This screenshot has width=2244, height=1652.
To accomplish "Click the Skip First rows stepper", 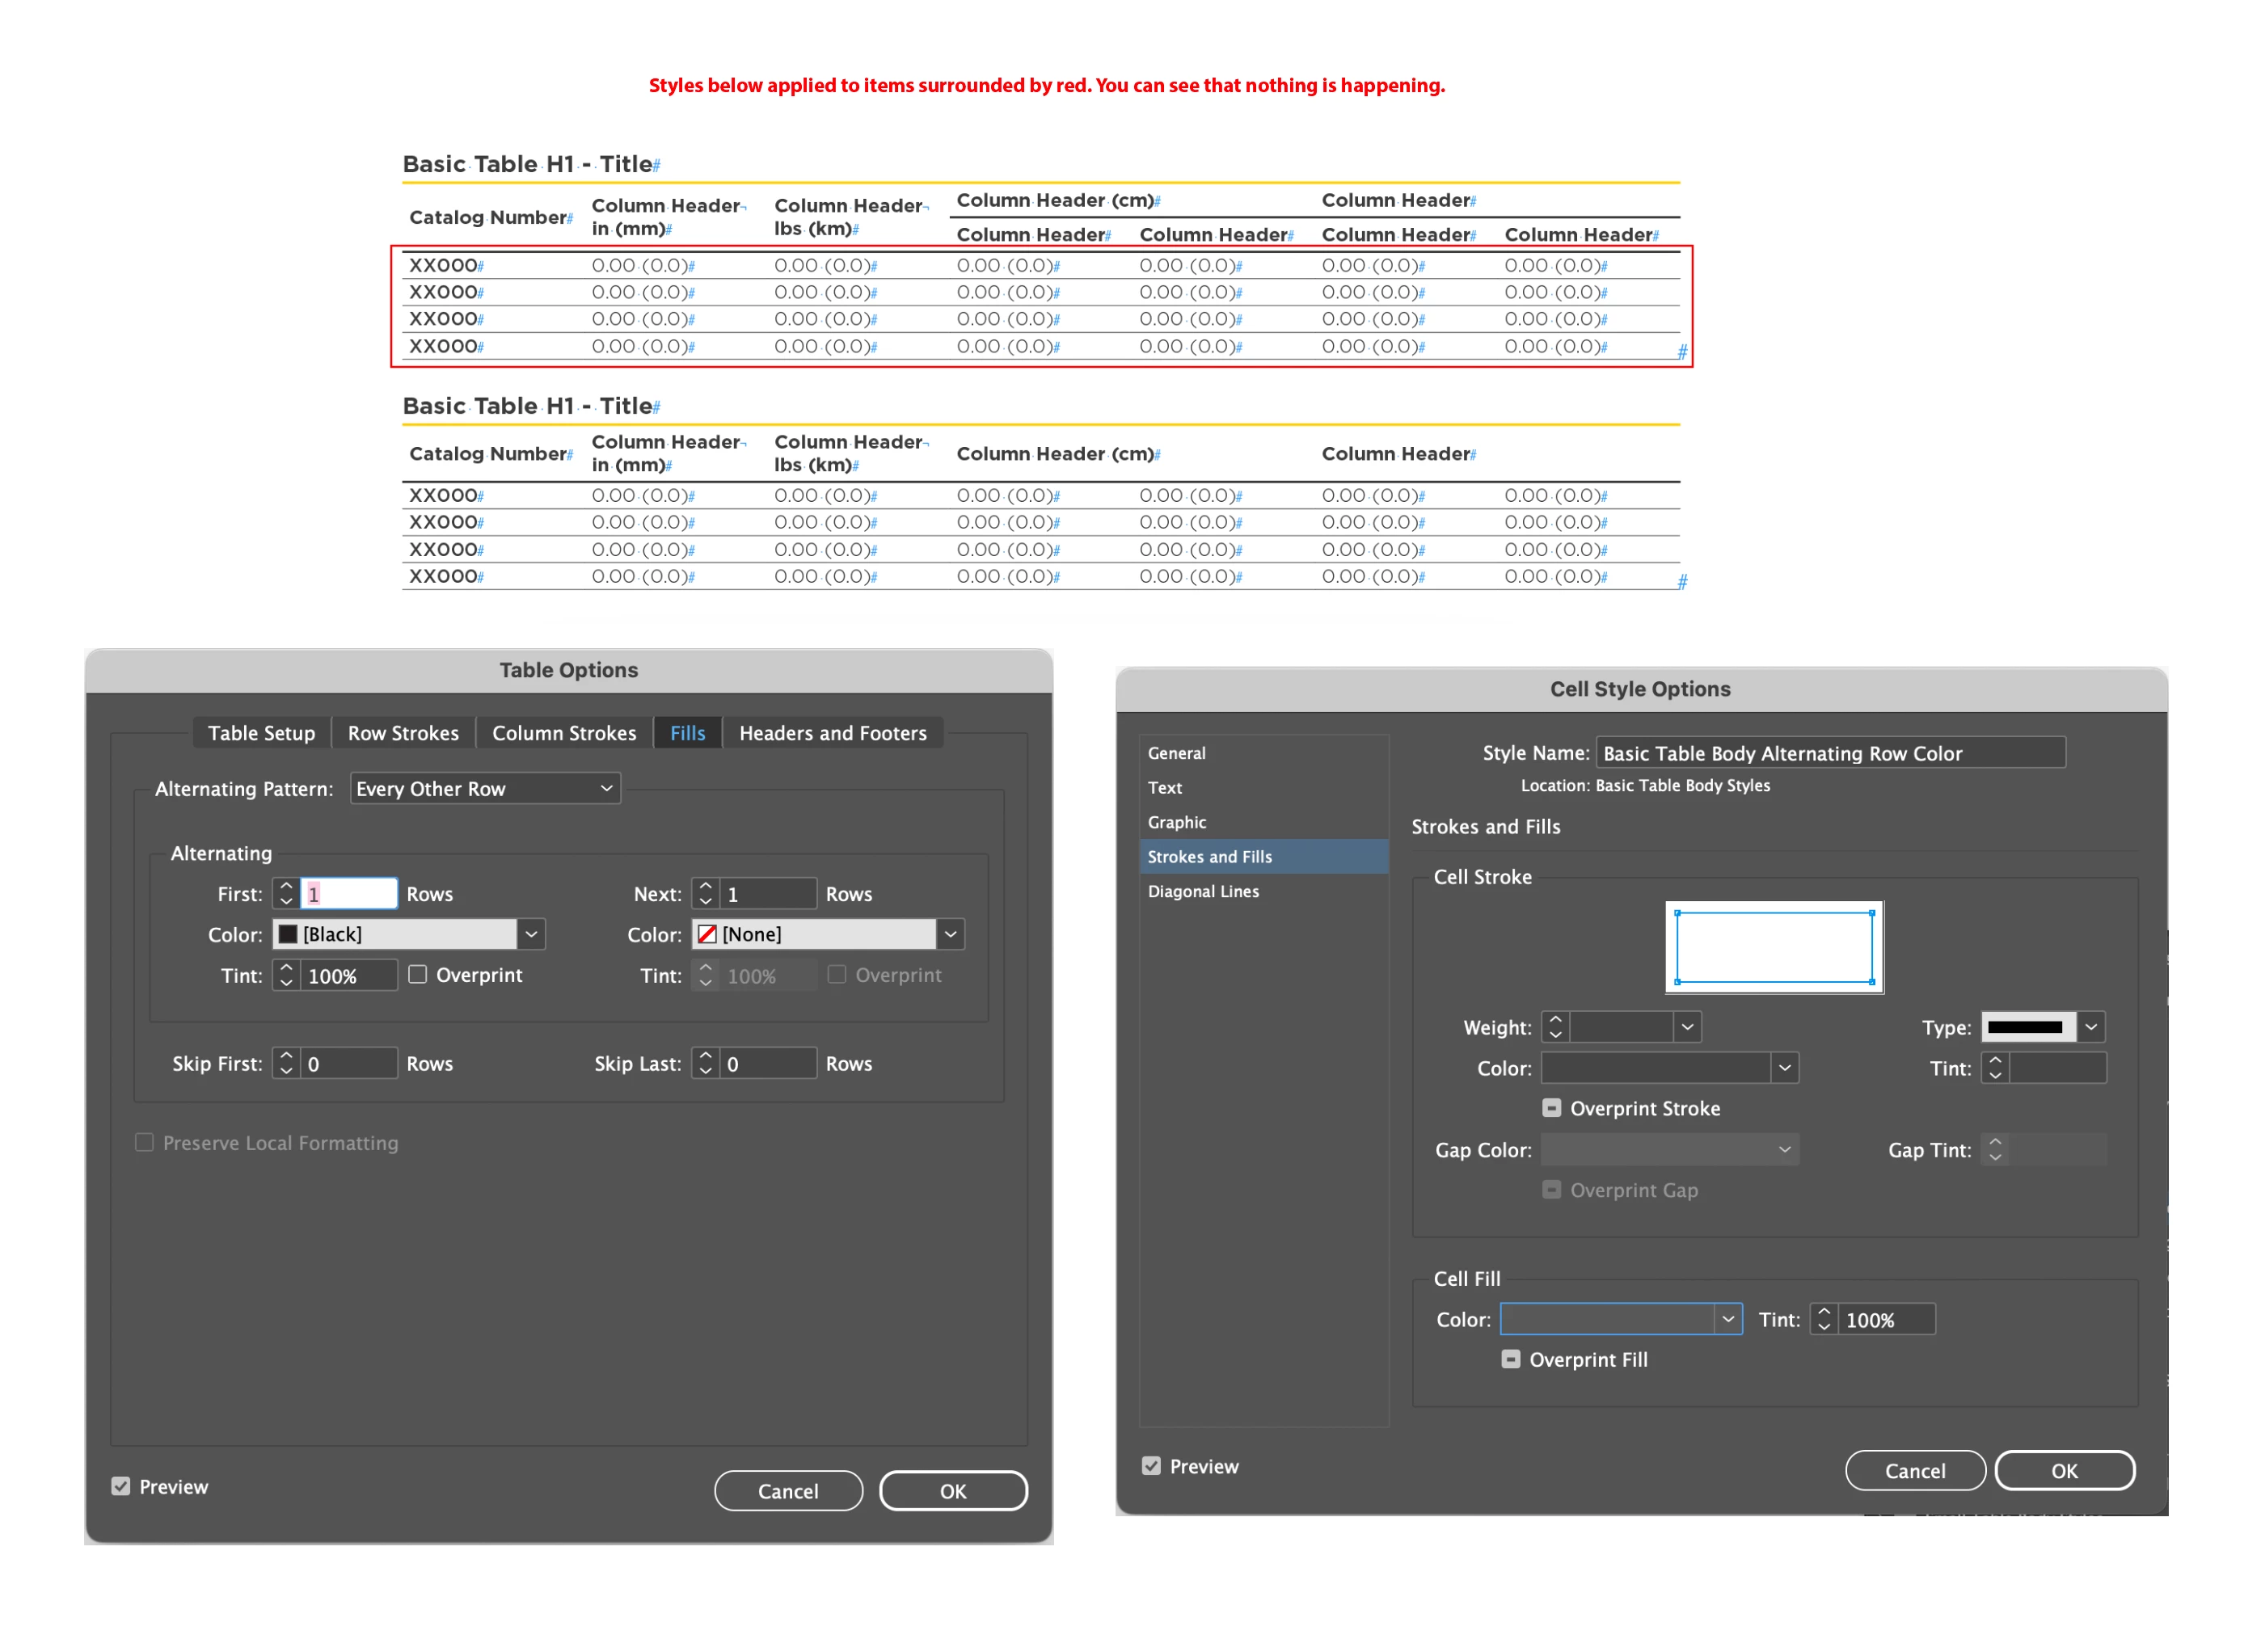I will coord(286,1063).
